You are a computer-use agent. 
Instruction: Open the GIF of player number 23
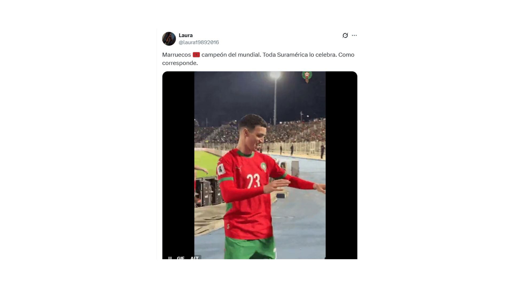(x=260, y=165)
